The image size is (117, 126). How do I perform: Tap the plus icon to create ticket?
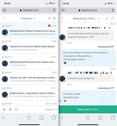[54, 18]
